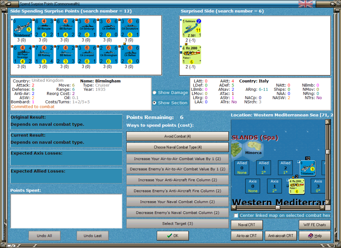This screenshot has width=341, height=248.
Task: Click Decrease Enemy's Naval Combat Column
Action: (x=177, y=213)
